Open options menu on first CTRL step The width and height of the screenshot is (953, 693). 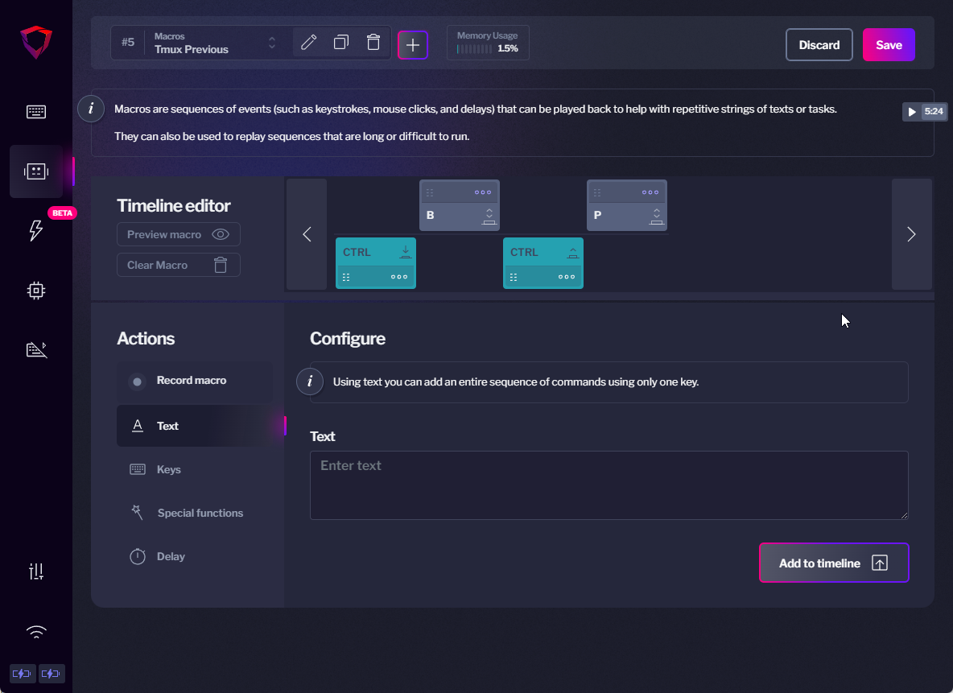[x=399, y=277]
